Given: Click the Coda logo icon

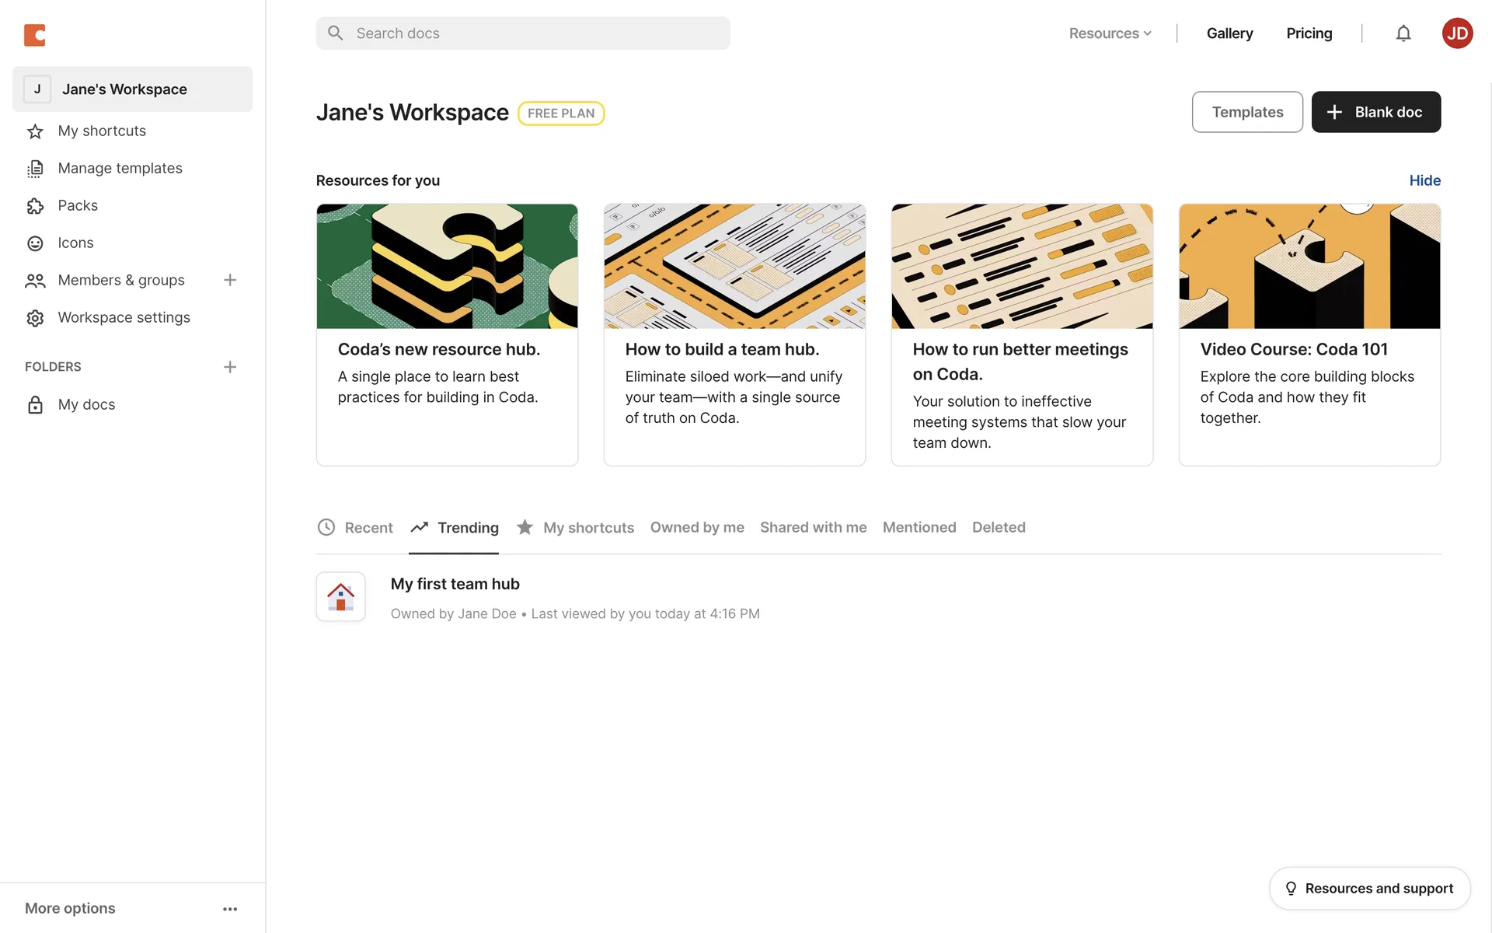Looking at the screenshot, I should 35,35.
